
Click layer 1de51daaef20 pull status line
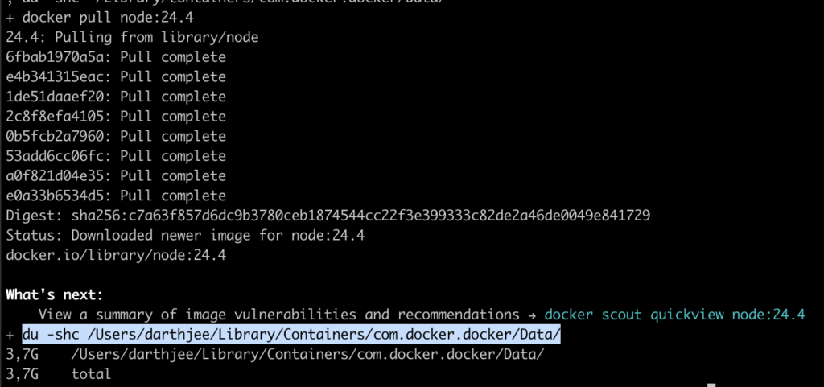coord(116,97)
